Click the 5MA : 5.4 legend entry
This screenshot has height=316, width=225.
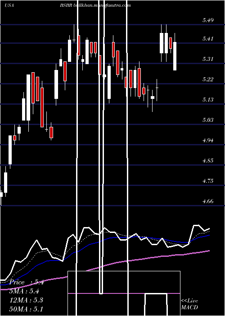click(24, 291)
